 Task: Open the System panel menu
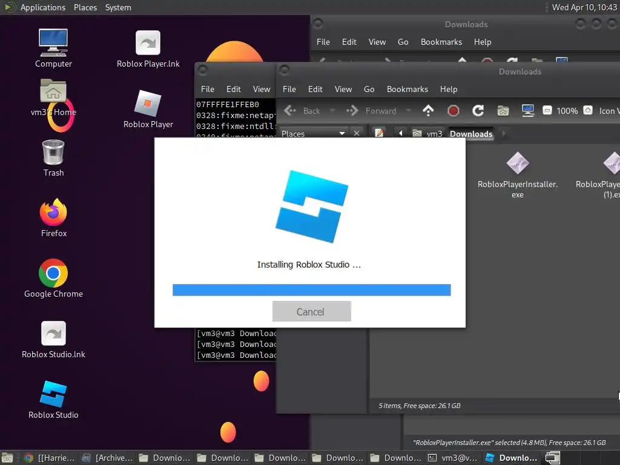[118, 7]
